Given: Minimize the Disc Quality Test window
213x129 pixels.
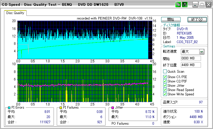Looking at the screenshot, I should [195, 5].
